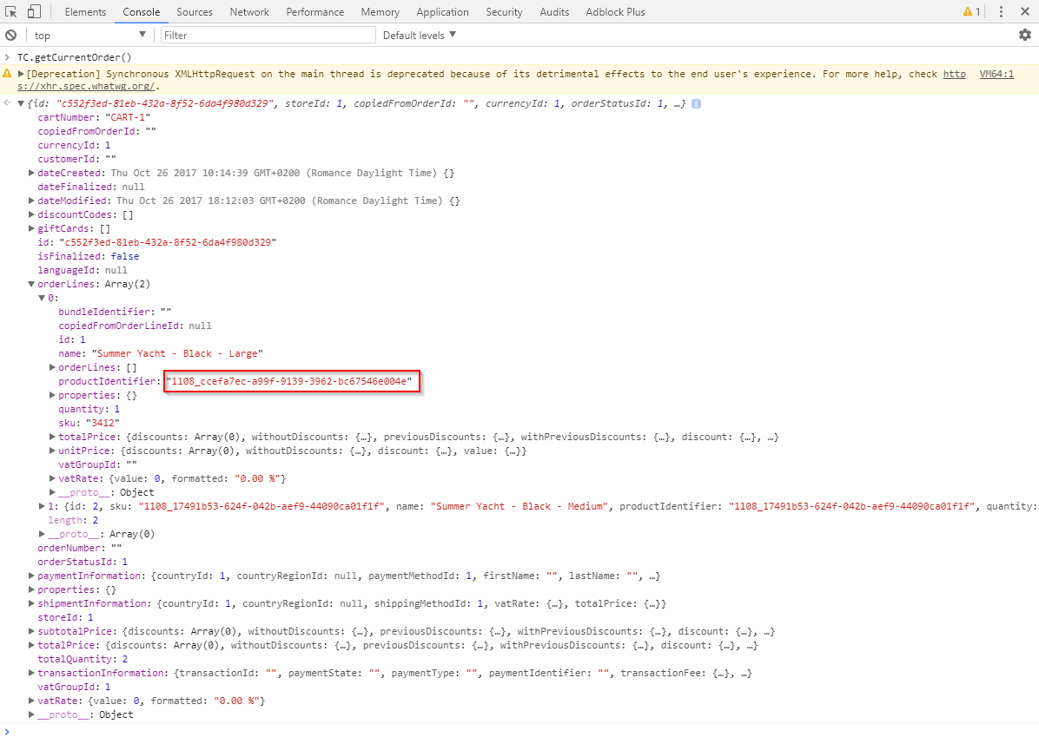Open the Adblock Plus tab

[615, 12]
